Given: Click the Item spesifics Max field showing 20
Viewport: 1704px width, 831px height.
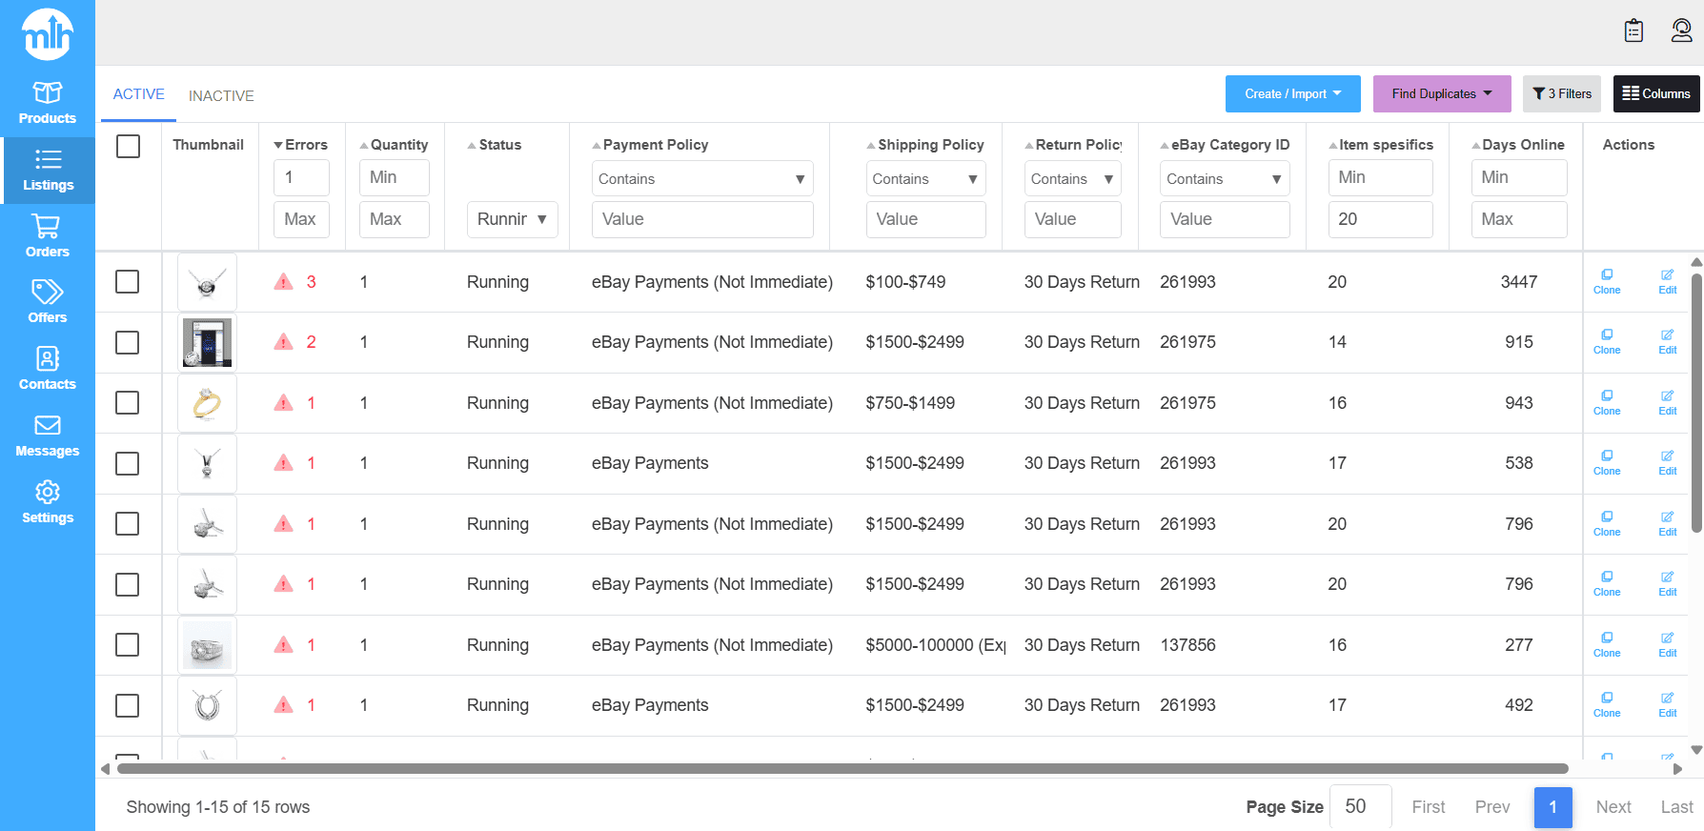Looking at the screenshot, I should [x=1380, y=219].
